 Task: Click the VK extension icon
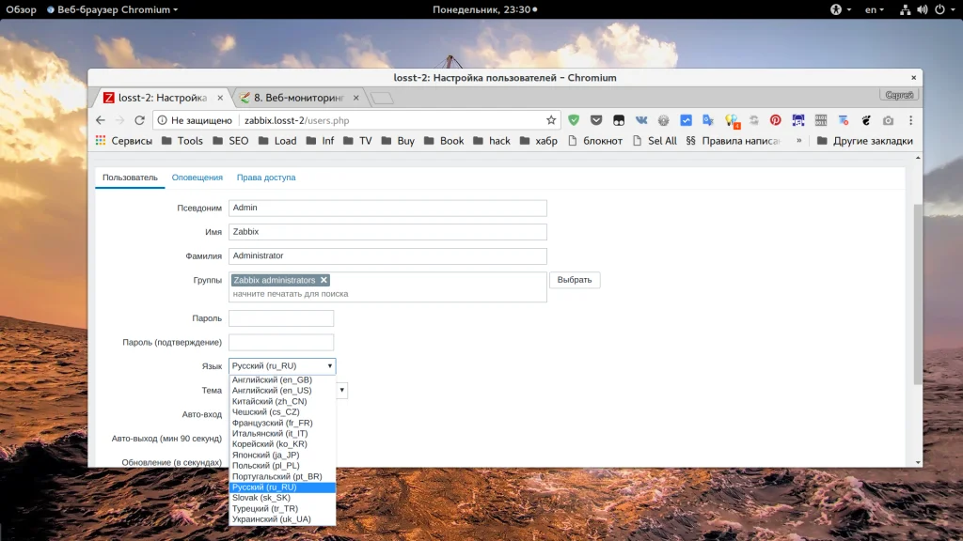click(x=641, y=120)
